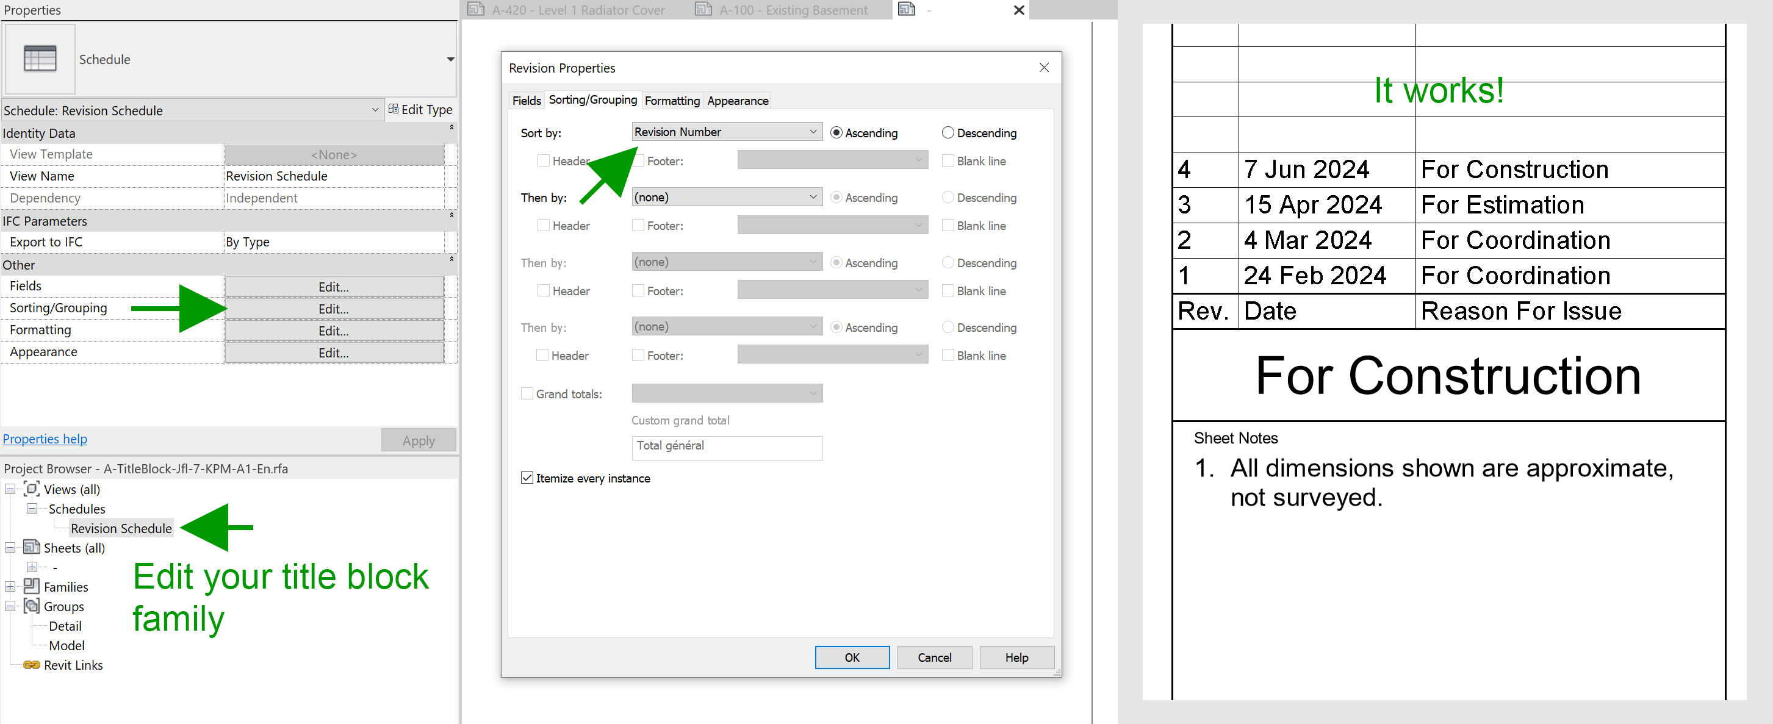Viewport: 1773px width, 724px height.
Task: Click OK in Revision Properties dialog
Action: pyautogui.click(x=851, y=658)
